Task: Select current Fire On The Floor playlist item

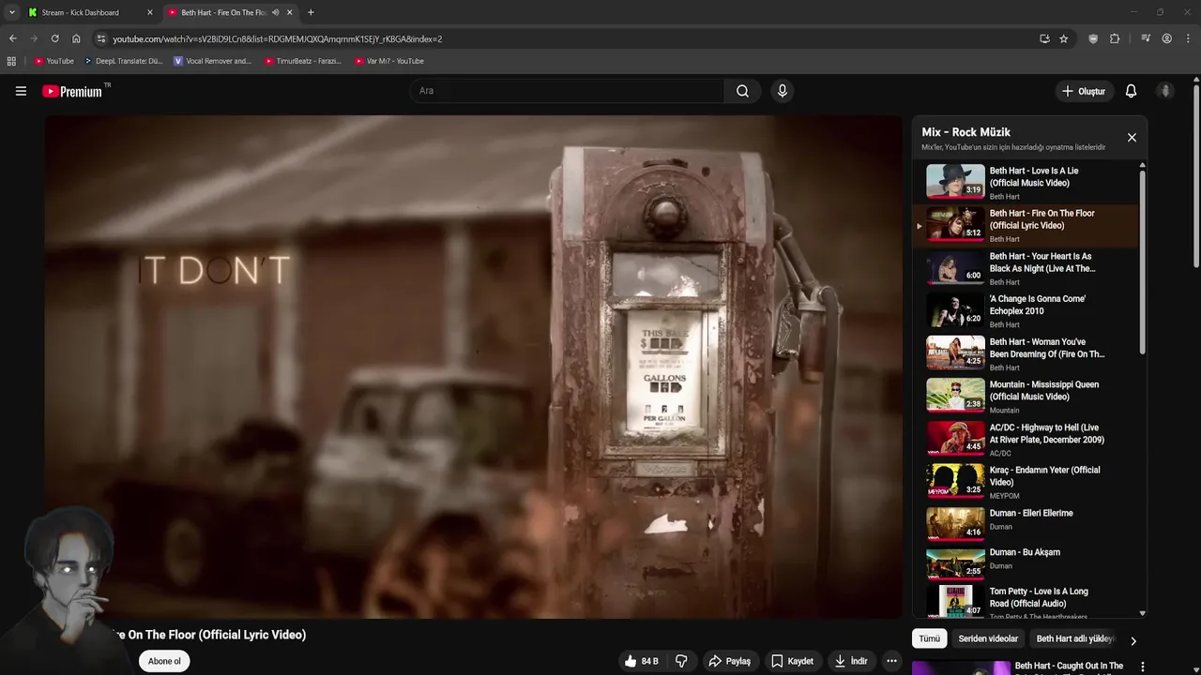Action: pos(1027,225)
